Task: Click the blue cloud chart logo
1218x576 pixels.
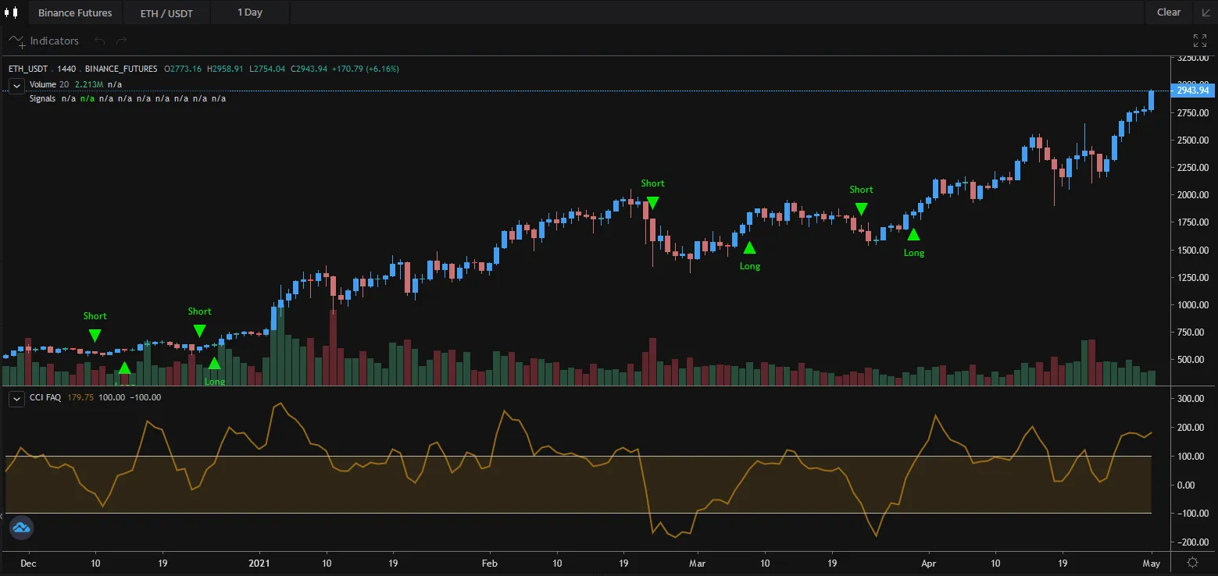Action: click(x=21, y=528)
